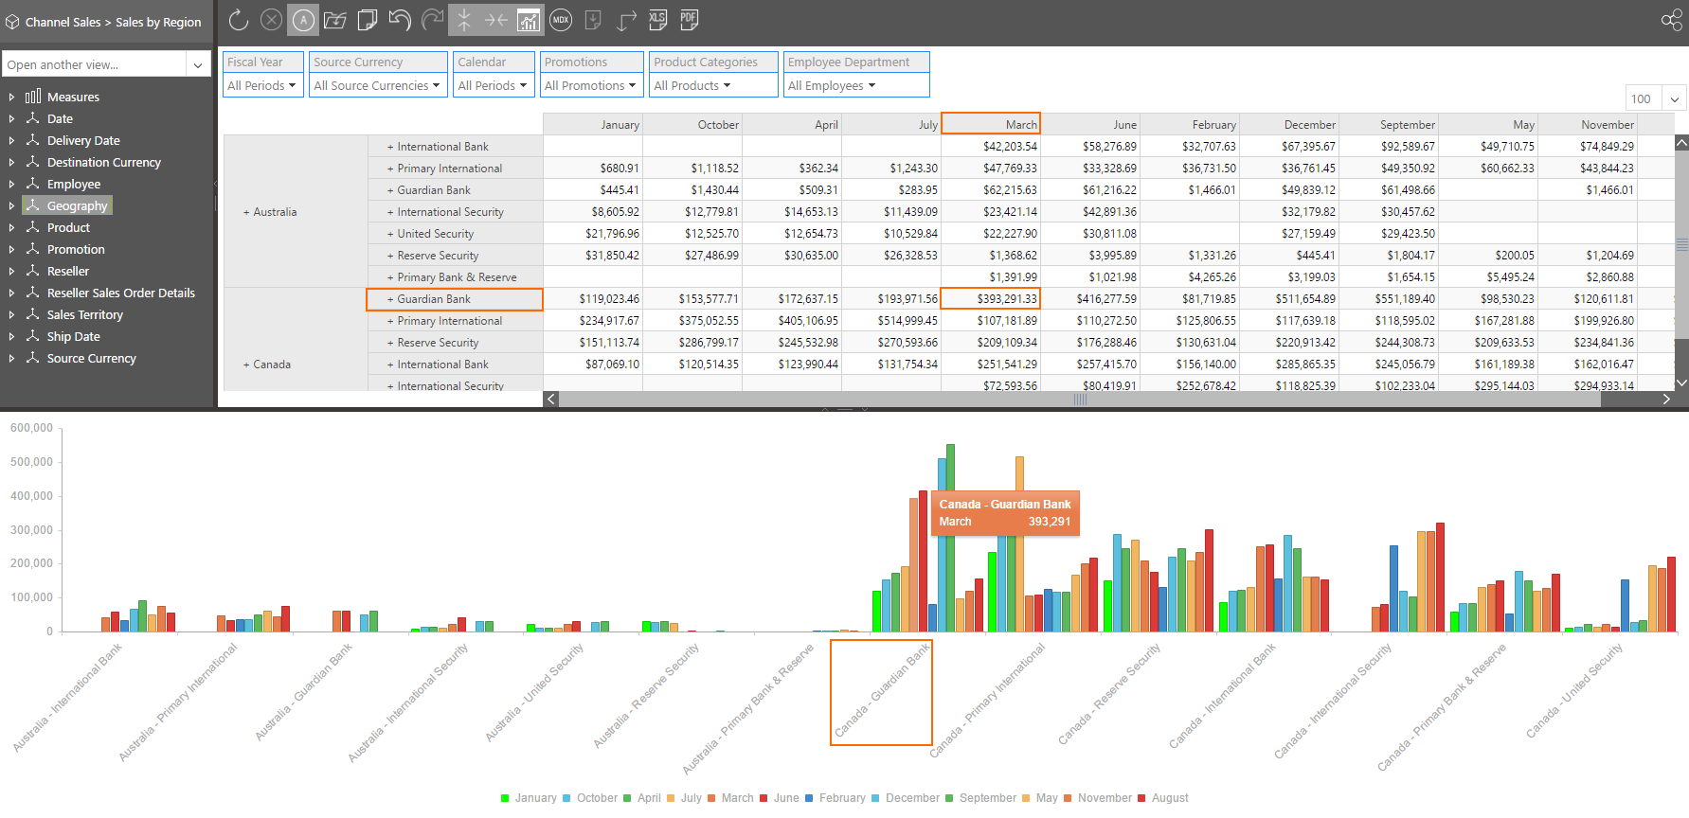Click the grid scroll-right arrow
Viewport: 1689px width, 818px height.
tap(1666, 400)
